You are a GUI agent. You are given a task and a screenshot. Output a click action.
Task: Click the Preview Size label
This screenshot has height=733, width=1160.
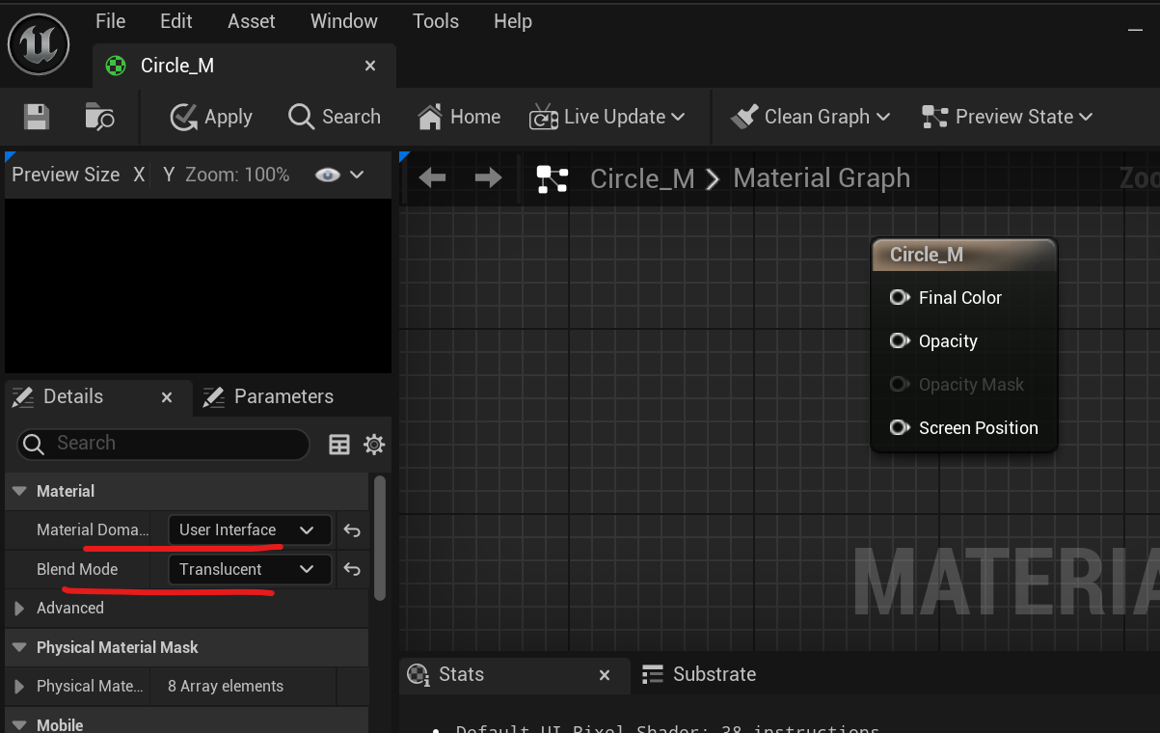(66, 175)
